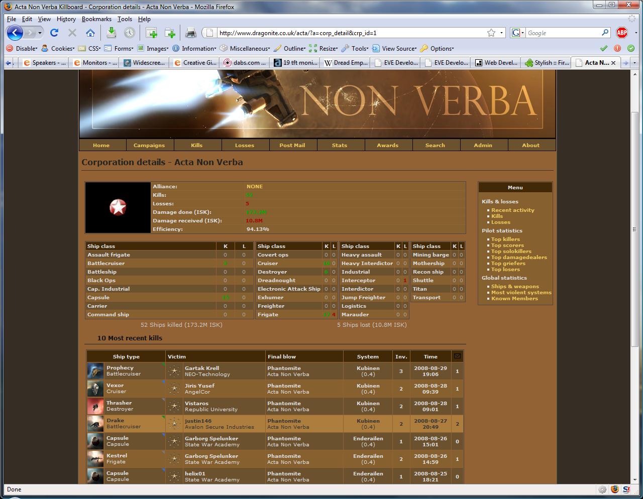The height and width of the screenshot is (499, 643).
Task: Switch to the Stylish tab
Action: (547, 63)
